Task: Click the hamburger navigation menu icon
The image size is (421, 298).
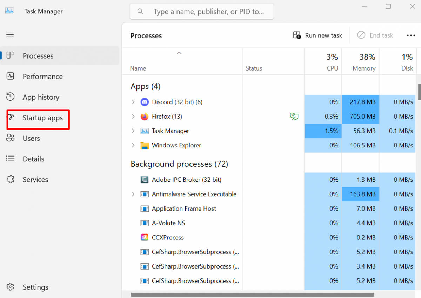Action: pos(10,34)
